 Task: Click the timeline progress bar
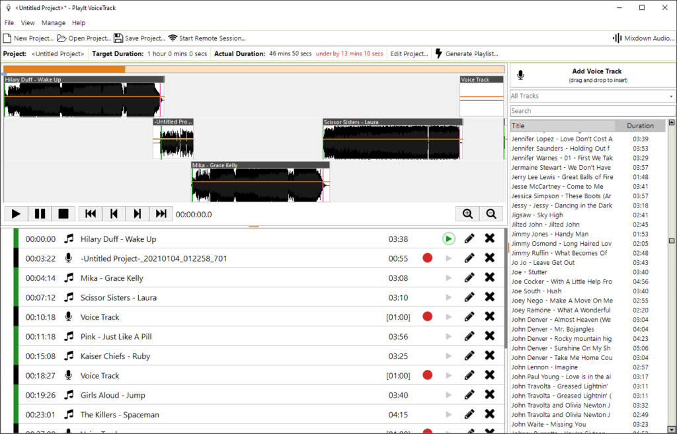(254, 69)
